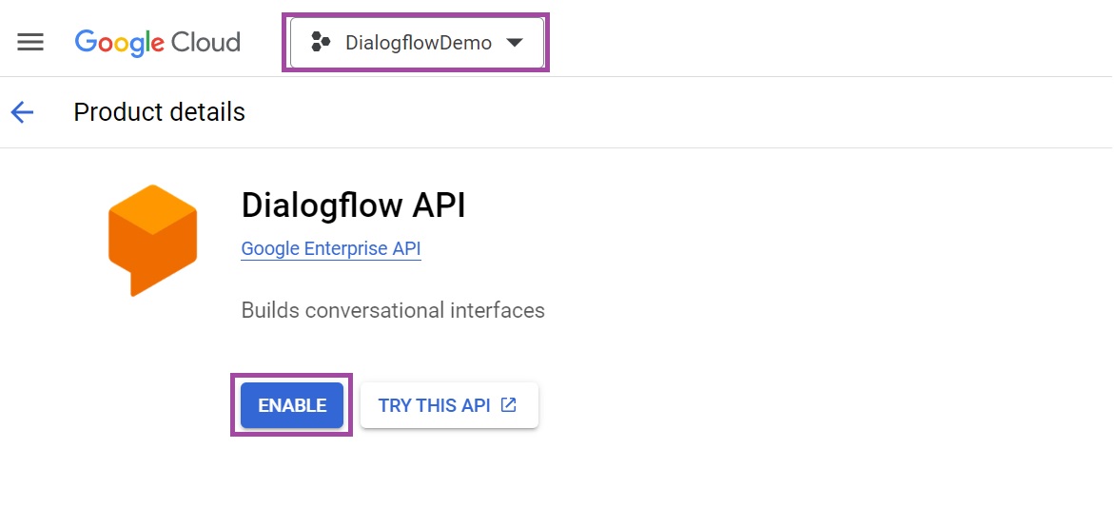This screenshot has width=1114, height=527.
Task: Open the DialogflowDemo project selector
Action: click(x=417, y=43)
